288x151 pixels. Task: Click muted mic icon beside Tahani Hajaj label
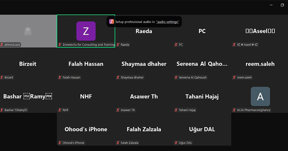click(x=176, y=110)
